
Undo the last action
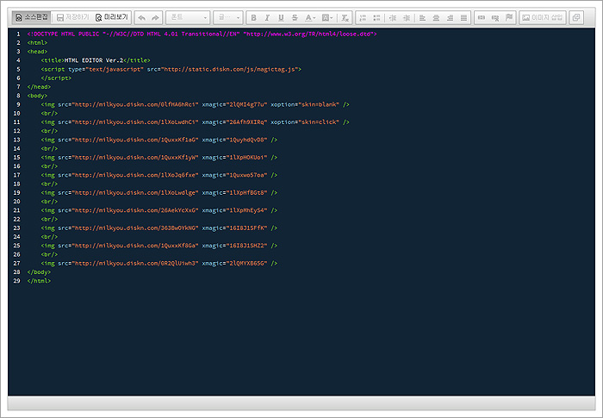[x=141, y=18]
